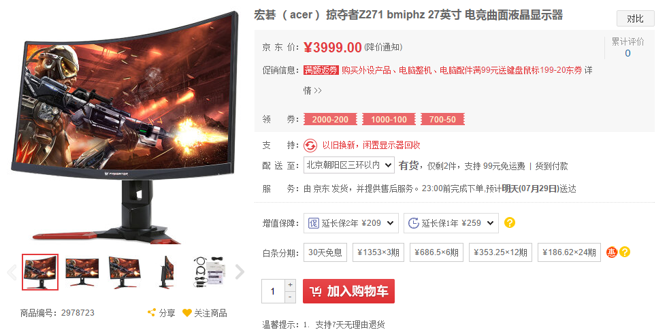Claim the 2000-200 coupon tag
Screen dimensions: 669x332
click(330, 120)
